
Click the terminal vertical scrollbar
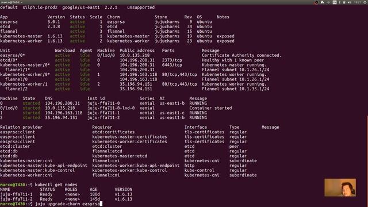tap(367, 161)
